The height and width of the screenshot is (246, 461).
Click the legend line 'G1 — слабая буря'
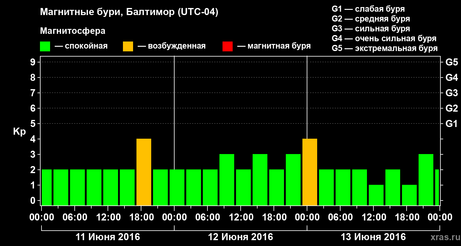click(x=368, y=9)
